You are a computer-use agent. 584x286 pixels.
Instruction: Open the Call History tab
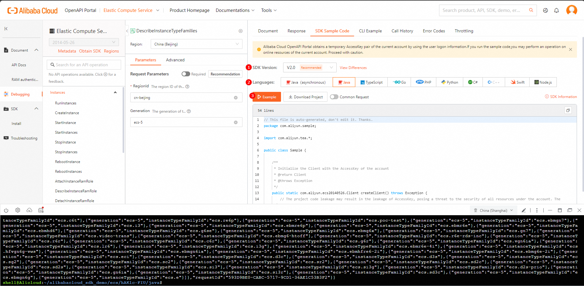point(402,31)
